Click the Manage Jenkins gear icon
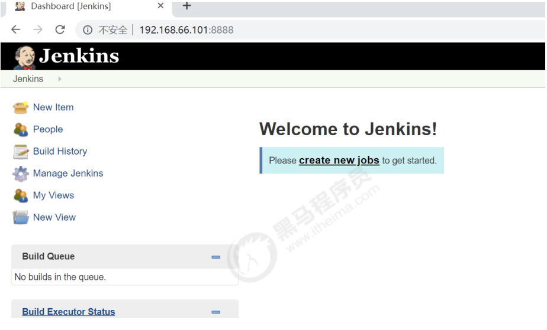This screenshot has height=330, width=547. point(21,174)
